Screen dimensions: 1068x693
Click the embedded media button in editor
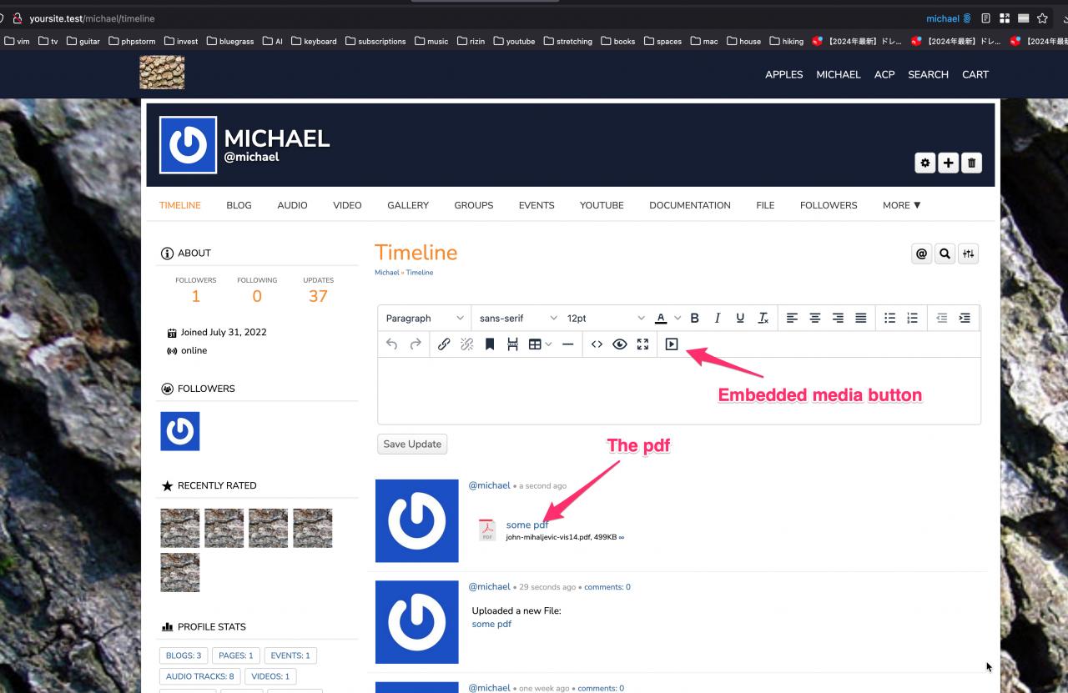(x=672, y=344)
